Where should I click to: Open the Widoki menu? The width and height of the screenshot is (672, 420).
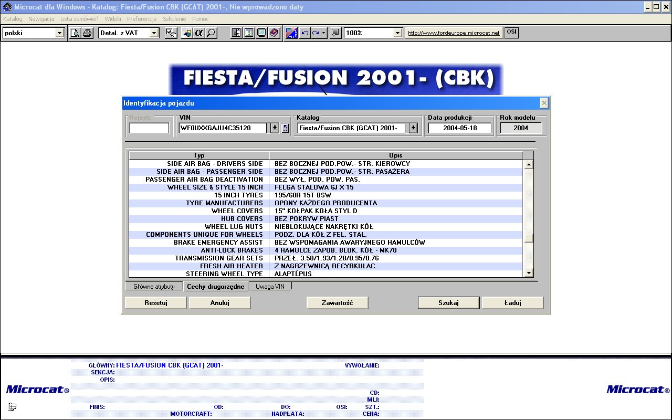coord(113,19)
